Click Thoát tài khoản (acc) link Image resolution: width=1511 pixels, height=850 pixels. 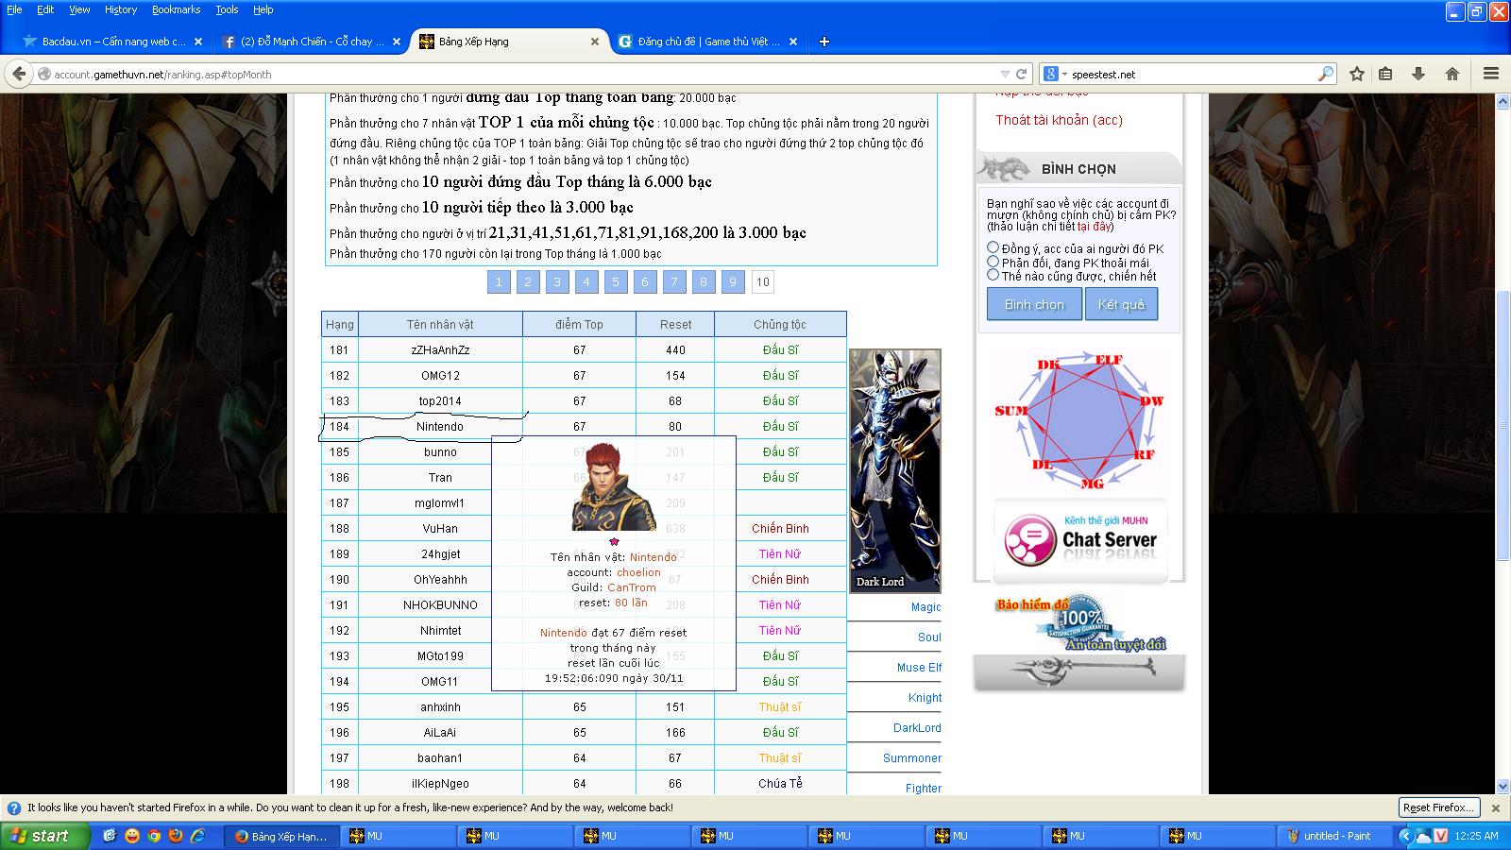coord(1059,120)
